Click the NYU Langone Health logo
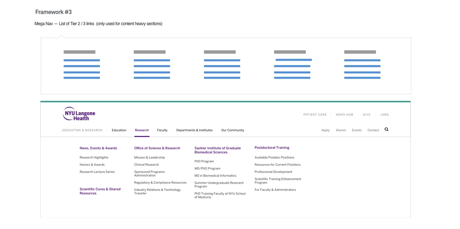This screenshot has height=229, width=460. pyautogui.click(x=79, y=114)
